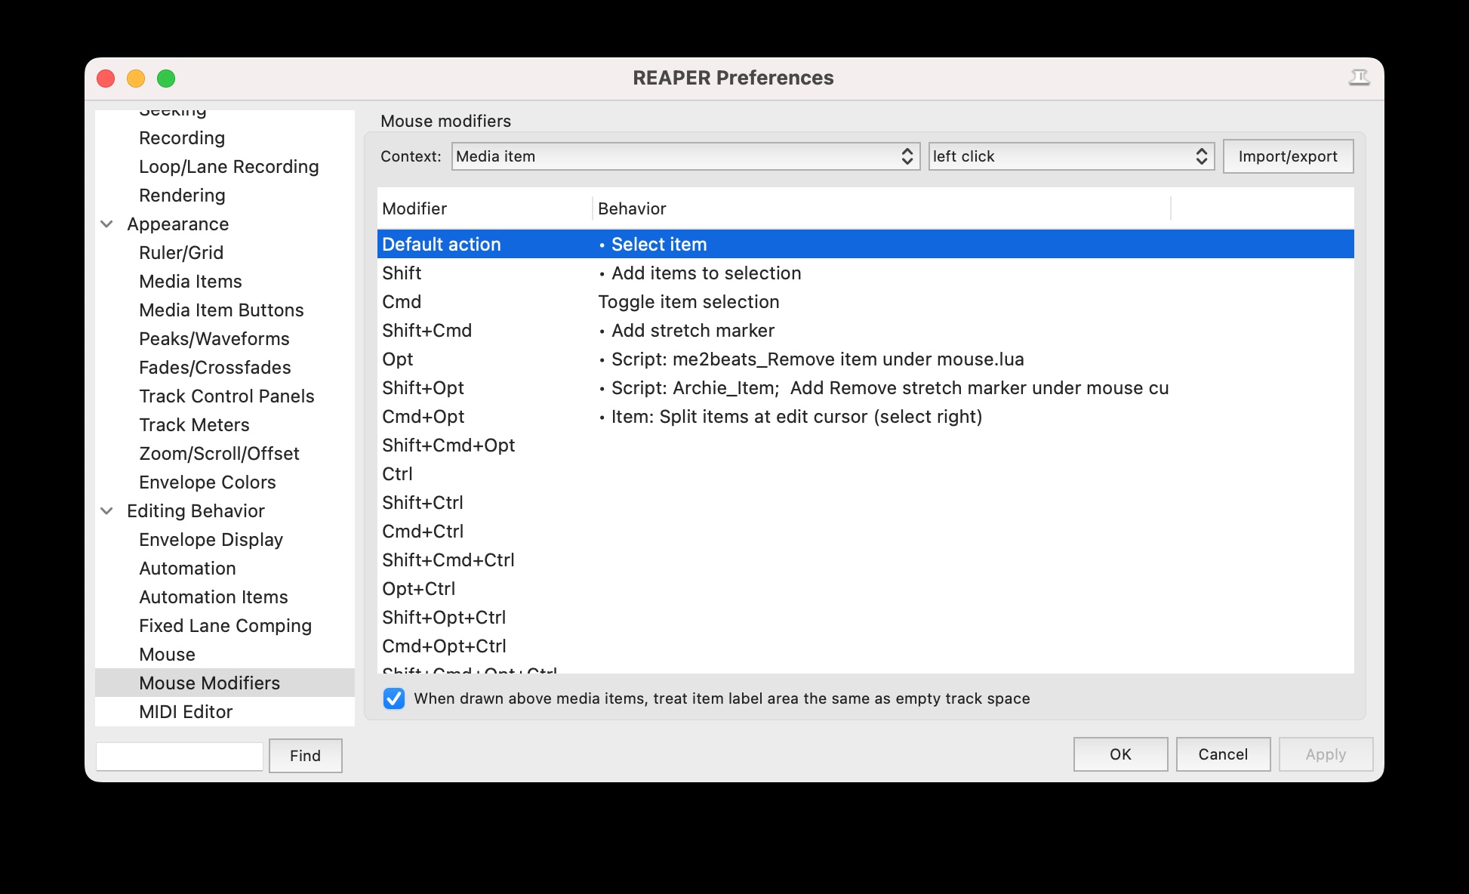
Task: Select Mouse Modifiers in the sidebar
Action: tap(225, 683)
